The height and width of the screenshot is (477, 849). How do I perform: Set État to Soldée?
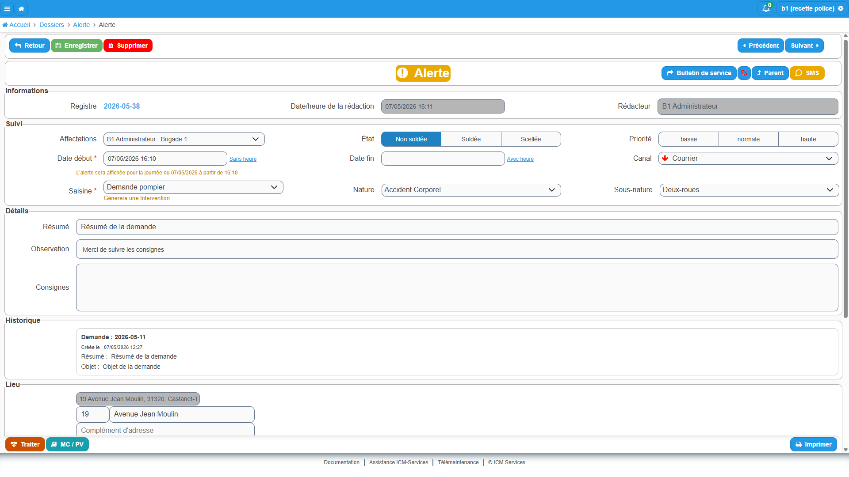point(471,139)
